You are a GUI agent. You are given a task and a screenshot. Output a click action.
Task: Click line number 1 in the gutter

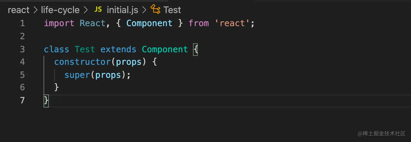(22, 23)
